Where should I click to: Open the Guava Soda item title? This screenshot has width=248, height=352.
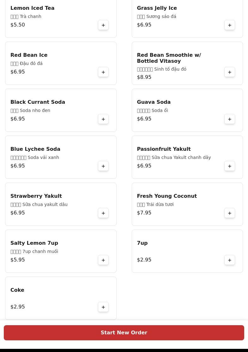(x=154, y=102)
